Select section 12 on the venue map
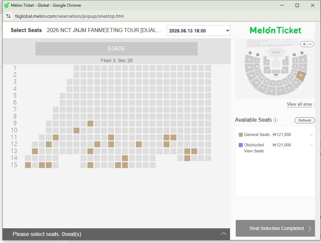Viewport: 321px width, 243px height. (x=285, y=81)
